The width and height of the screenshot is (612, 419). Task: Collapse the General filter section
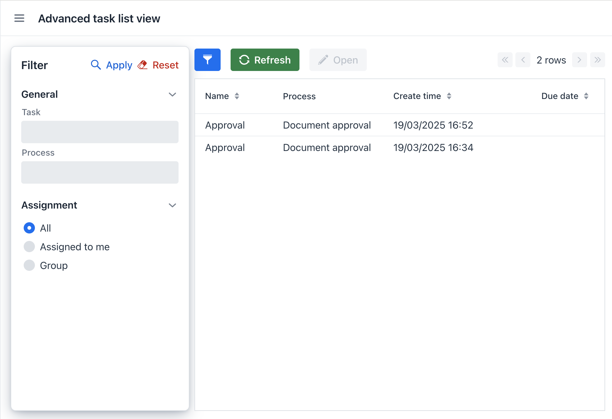(172, 94)
